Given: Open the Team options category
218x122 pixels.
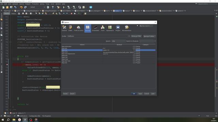Looking at the screenshot, I should 103,28.
